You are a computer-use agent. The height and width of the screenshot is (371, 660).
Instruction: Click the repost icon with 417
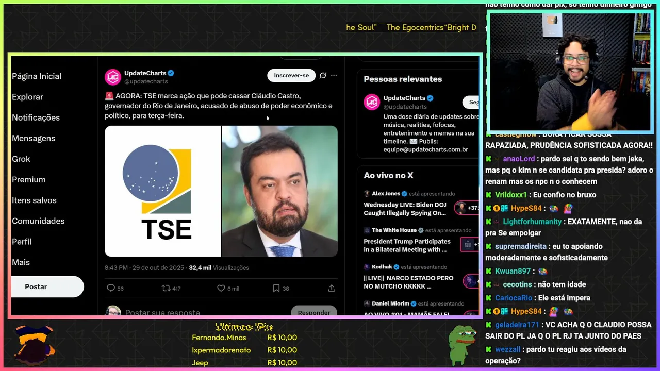pos(166,288)
